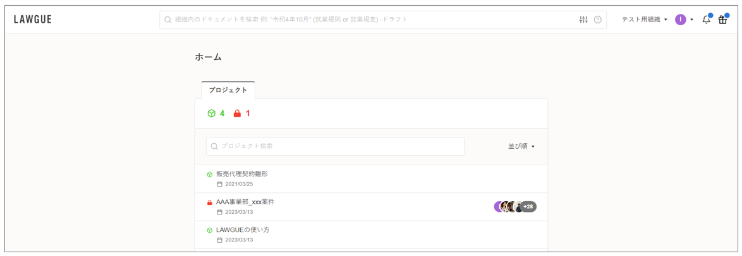Viewport: 742px width, 256px height.
Task: Open the user account dropdown arrow
Action: point(692,20)
